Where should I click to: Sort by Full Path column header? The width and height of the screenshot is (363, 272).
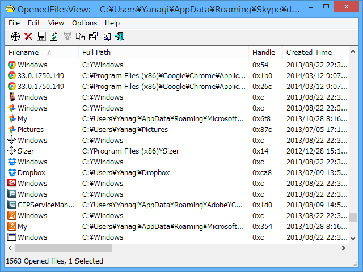(x=164, y=53)
